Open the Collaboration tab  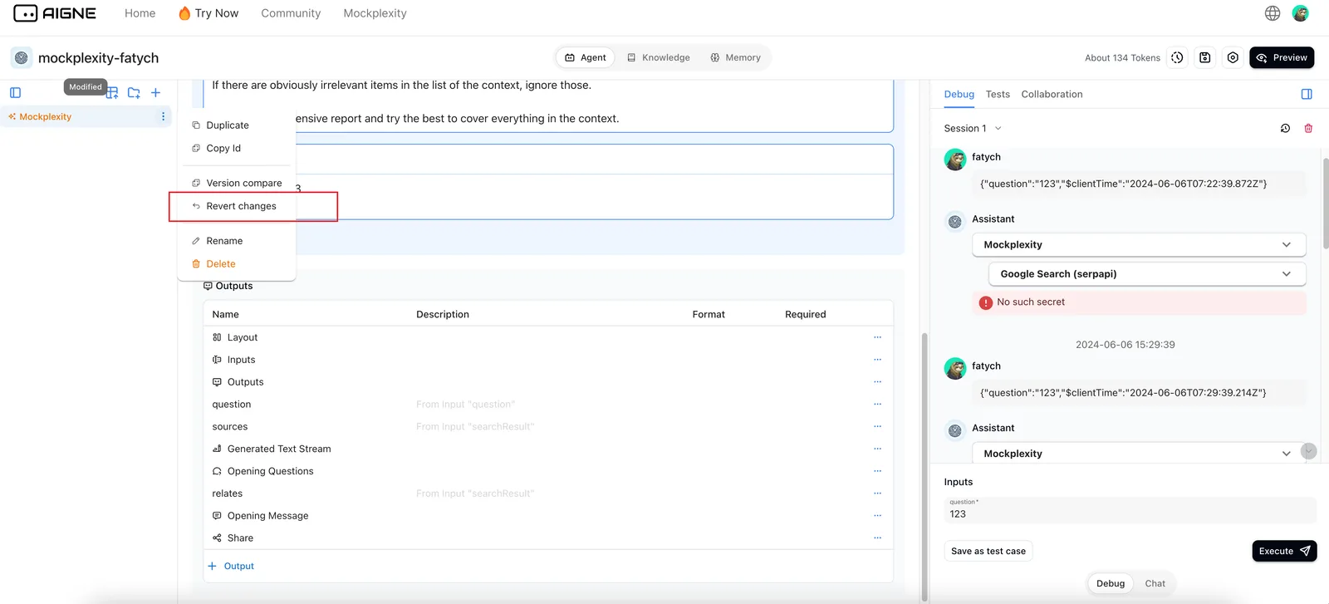[x=1052, y=95]
